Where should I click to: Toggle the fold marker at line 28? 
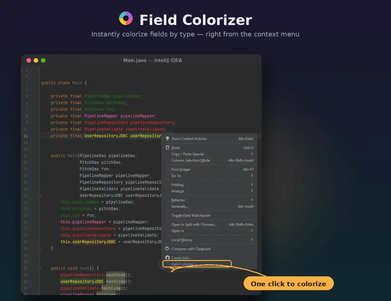(x=39, y=248)
